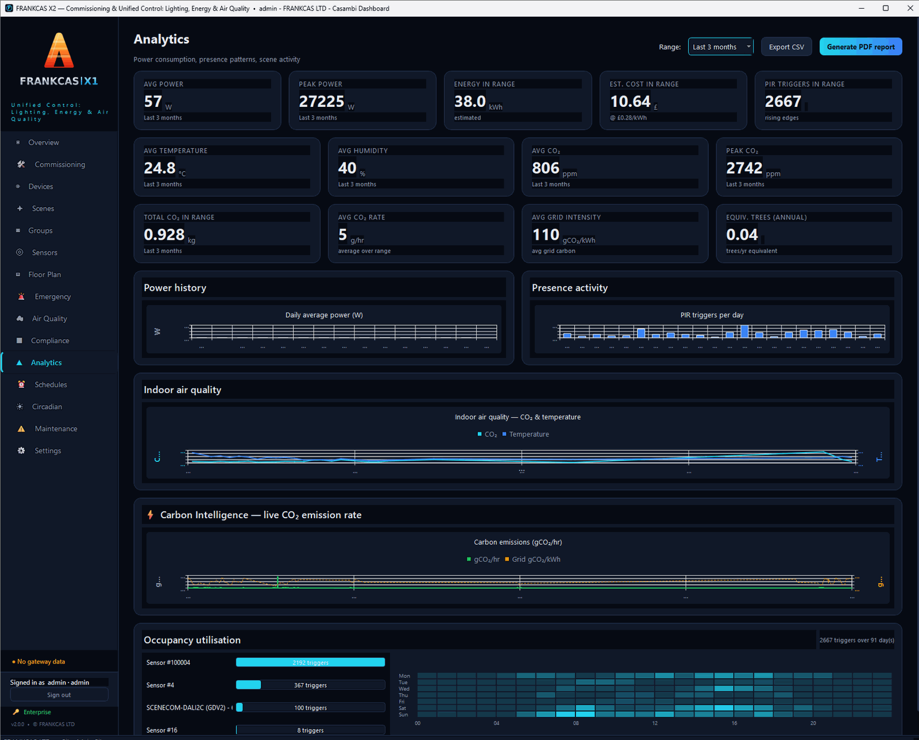Click the Peak Power 27225 value
919x740 pixels.
tap(321, 102)
